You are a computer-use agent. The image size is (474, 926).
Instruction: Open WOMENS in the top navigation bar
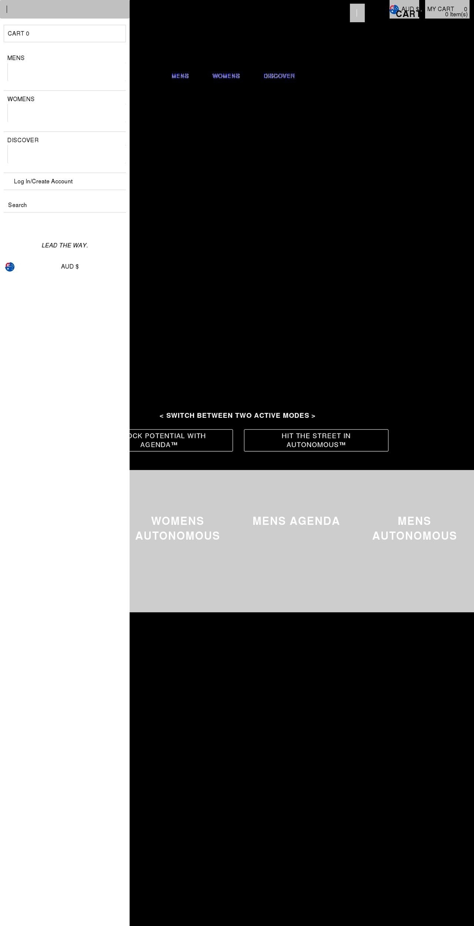[x=226, y=76]
